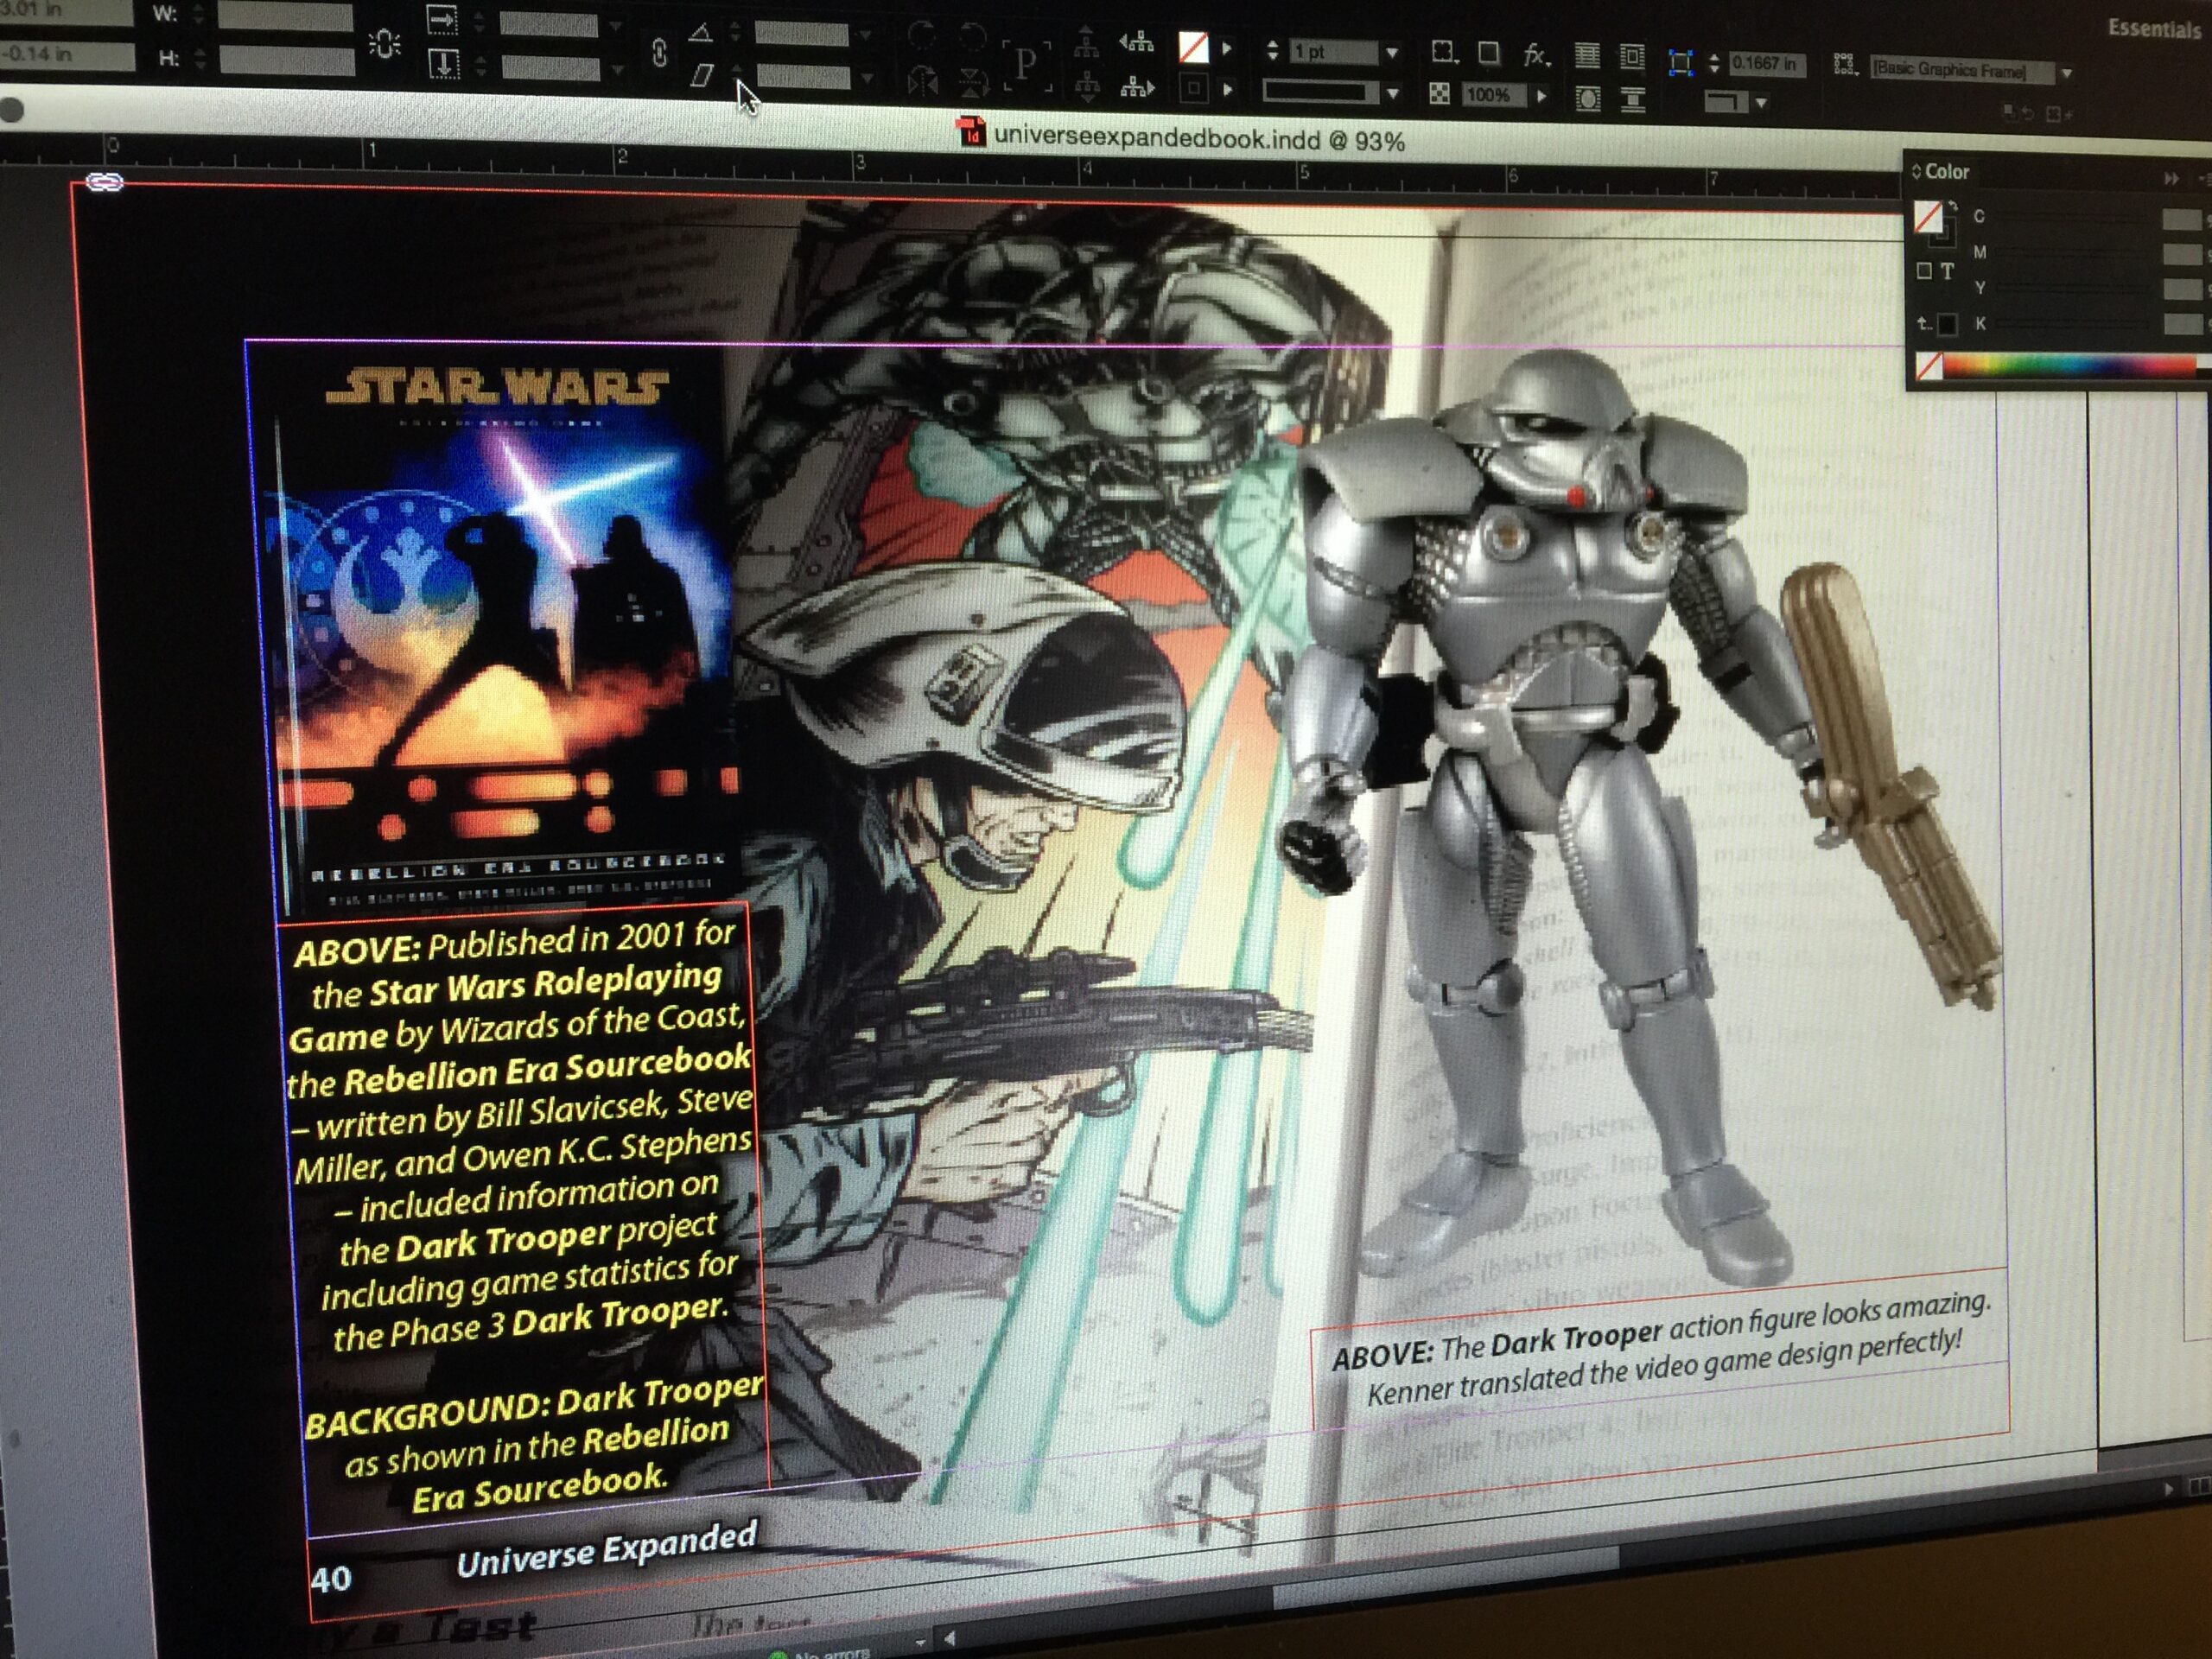
Task: Click the fx effects icon
Action: pos(1535,55)
